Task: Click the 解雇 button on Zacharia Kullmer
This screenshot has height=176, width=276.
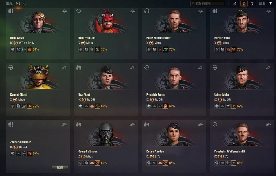Action: point(60,168)
